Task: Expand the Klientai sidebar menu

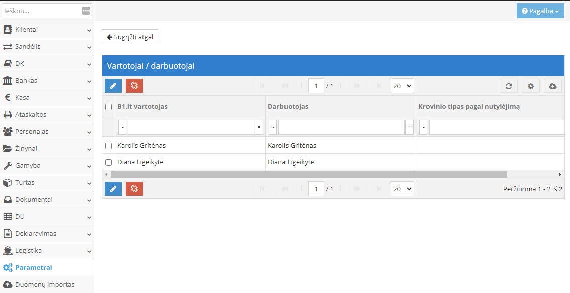Action: [x=47, y=30]
